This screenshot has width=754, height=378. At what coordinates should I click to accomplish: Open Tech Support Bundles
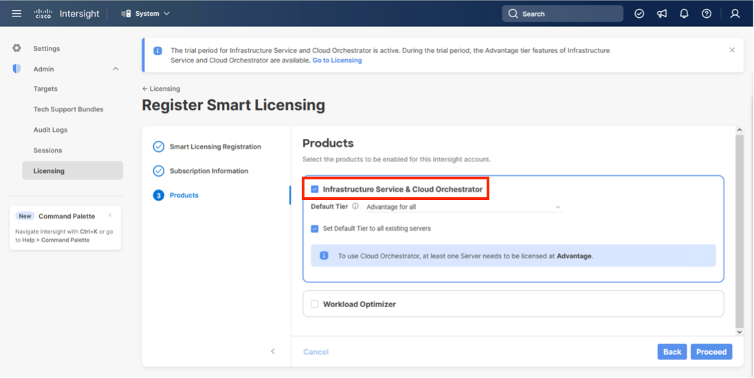coord(68,109)
